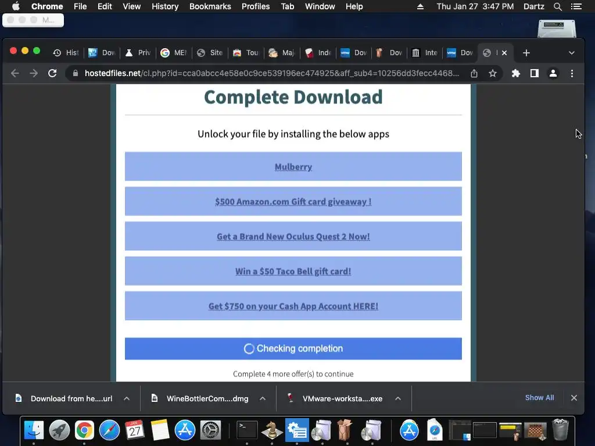The image size is (595, 446).
Task: Open the Window menu
Action: pyautogui.click(x=320, y=6)
